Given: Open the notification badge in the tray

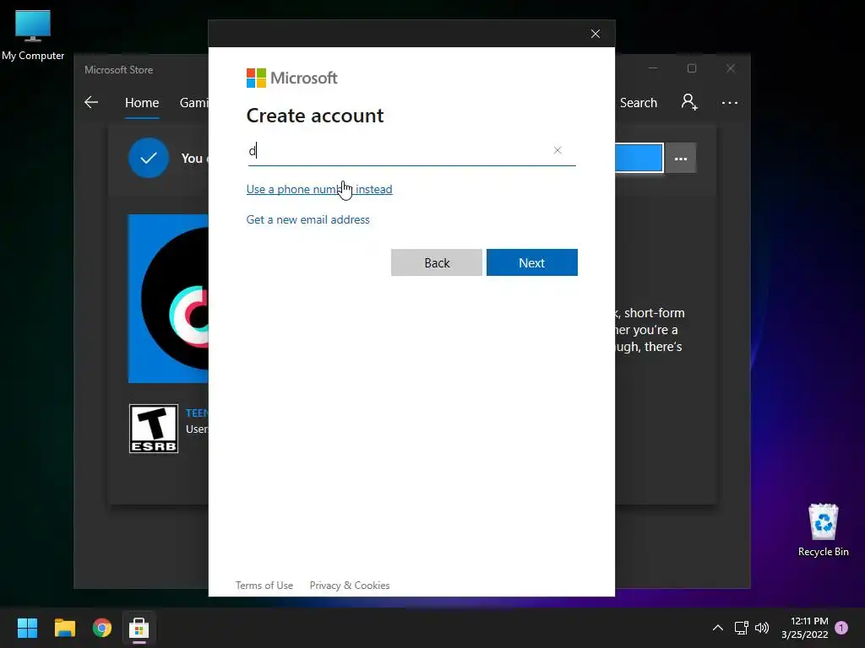Looking at the screenshot, I should coord(841,628).
